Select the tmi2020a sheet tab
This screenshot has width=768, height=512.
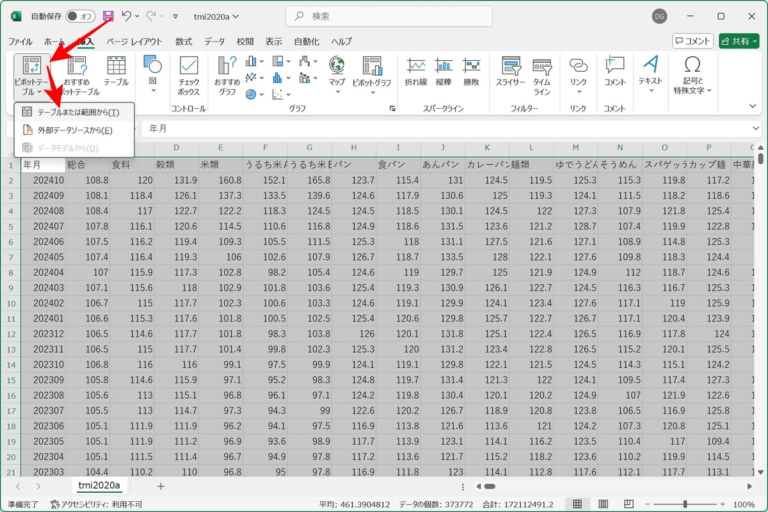99,486
